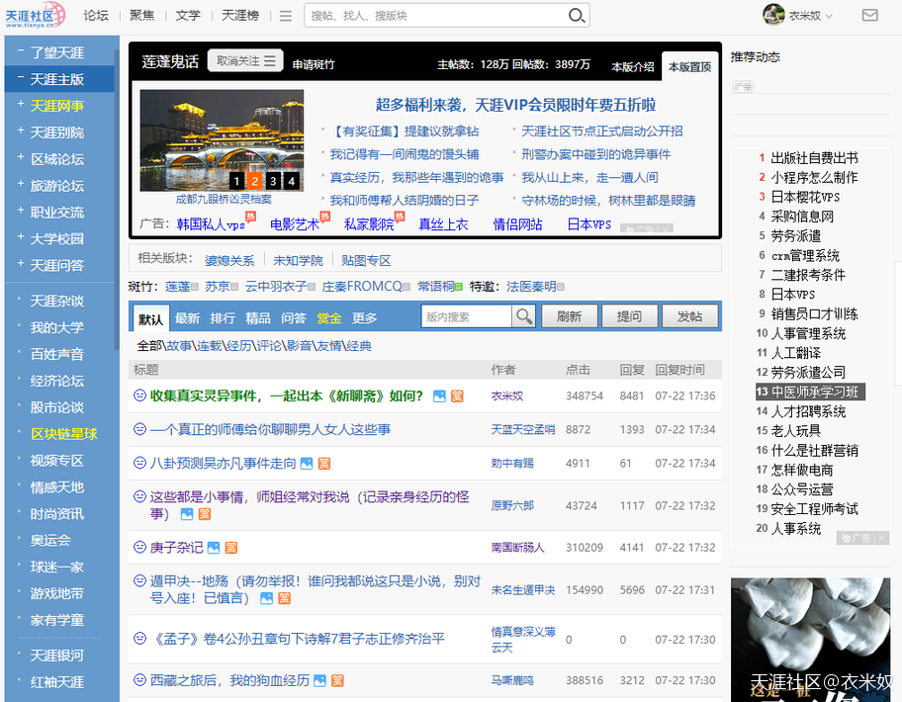The height and width of the screenshot is (702, 902).
Task: Expand the 职业交流 sidebar section
Action: click(x=21, y=211)
